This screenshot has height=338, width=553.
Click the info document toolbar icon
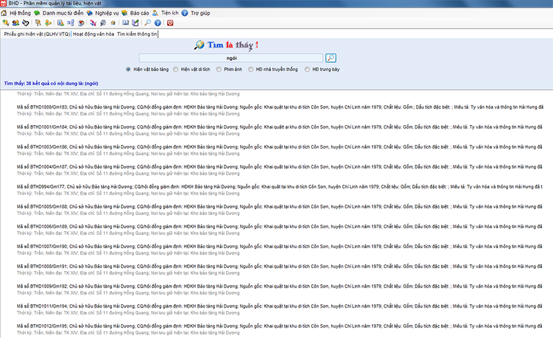tap(61, 23)
